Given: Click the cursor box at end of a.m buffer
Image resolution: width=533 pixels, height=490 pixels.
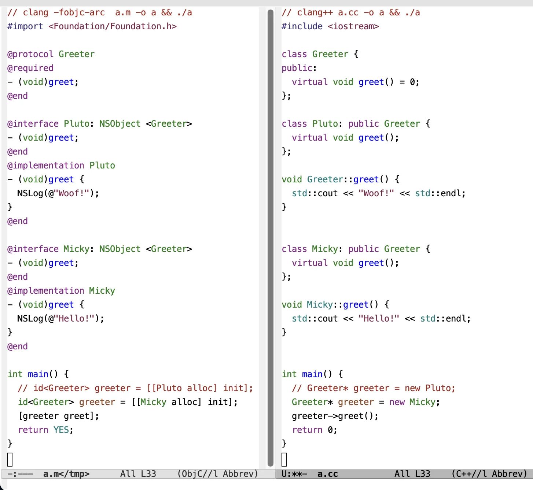Looking at the screenshot, I should (x=10, y=459).
